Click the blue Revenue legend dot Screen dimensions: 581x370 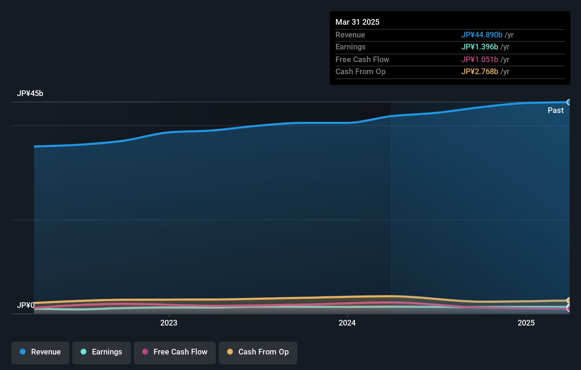click(x=23, y=352)
